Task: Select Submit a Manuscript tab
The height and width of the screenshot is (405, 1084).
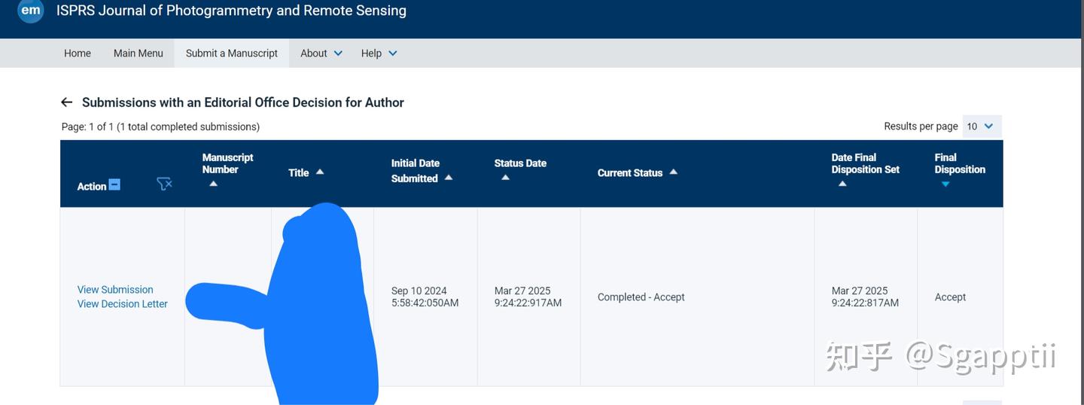Action: click(x=232, y=53)
